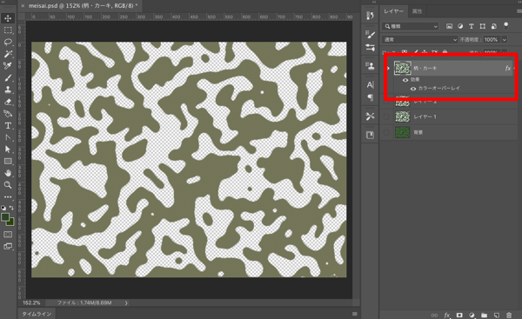Show レイヤー 1 layer visibility
The width and height of the screenshot is (522, 319).
click(x=386, y=116)
